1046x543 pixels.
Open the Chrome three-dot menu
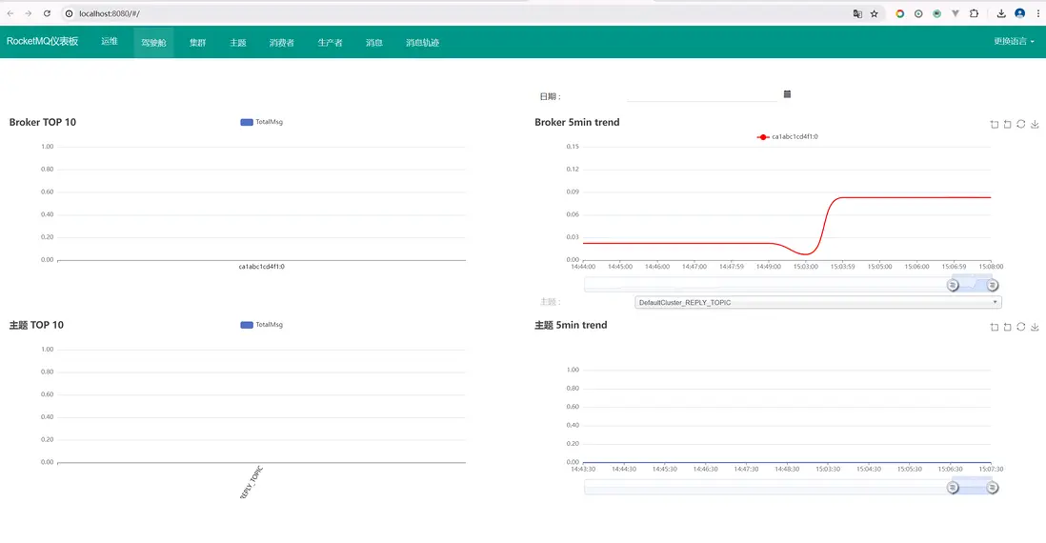pos(1038,13)
